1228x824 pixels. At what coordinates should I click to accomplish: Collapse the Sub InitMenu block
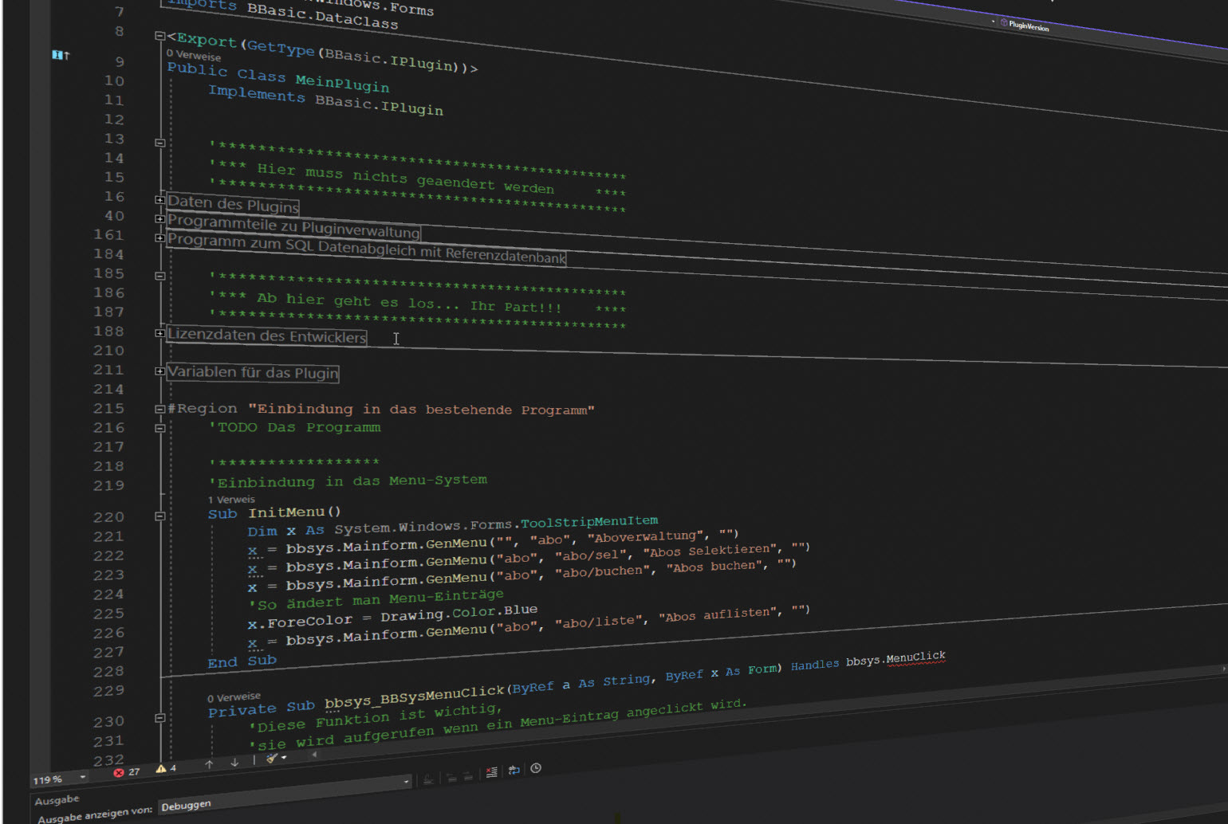coord(159,516)
